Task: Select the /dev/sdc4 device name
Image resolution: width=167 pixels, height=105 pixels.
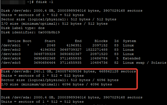Action: (11, 58)
